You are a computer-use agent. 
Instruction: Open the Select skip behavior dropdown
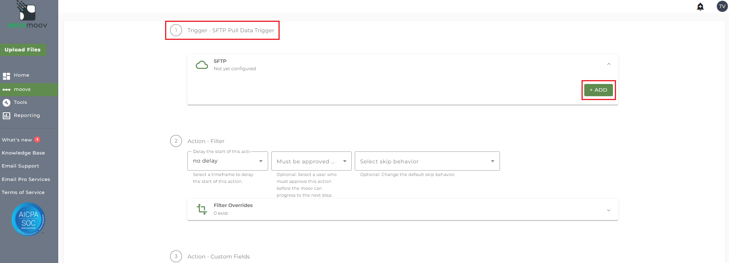click(x=427, y=161)
